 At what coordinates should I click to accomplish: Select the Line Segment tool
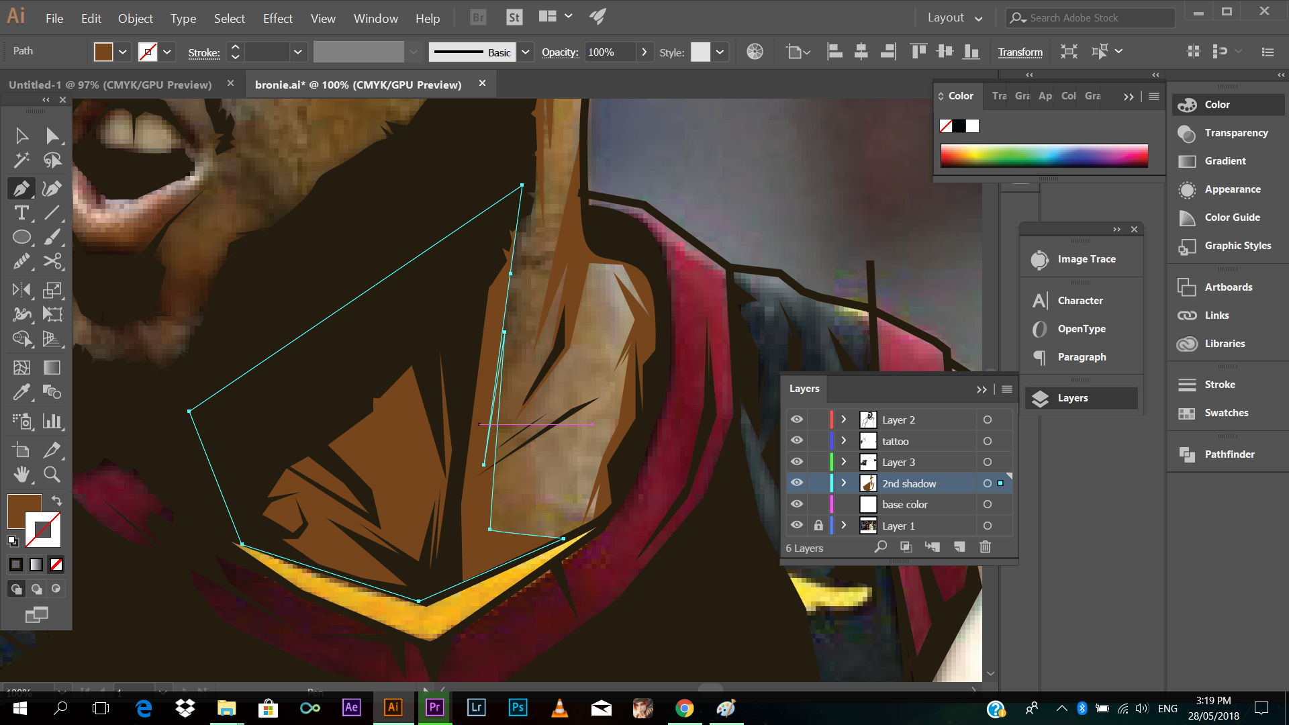[x=52, y=213]
